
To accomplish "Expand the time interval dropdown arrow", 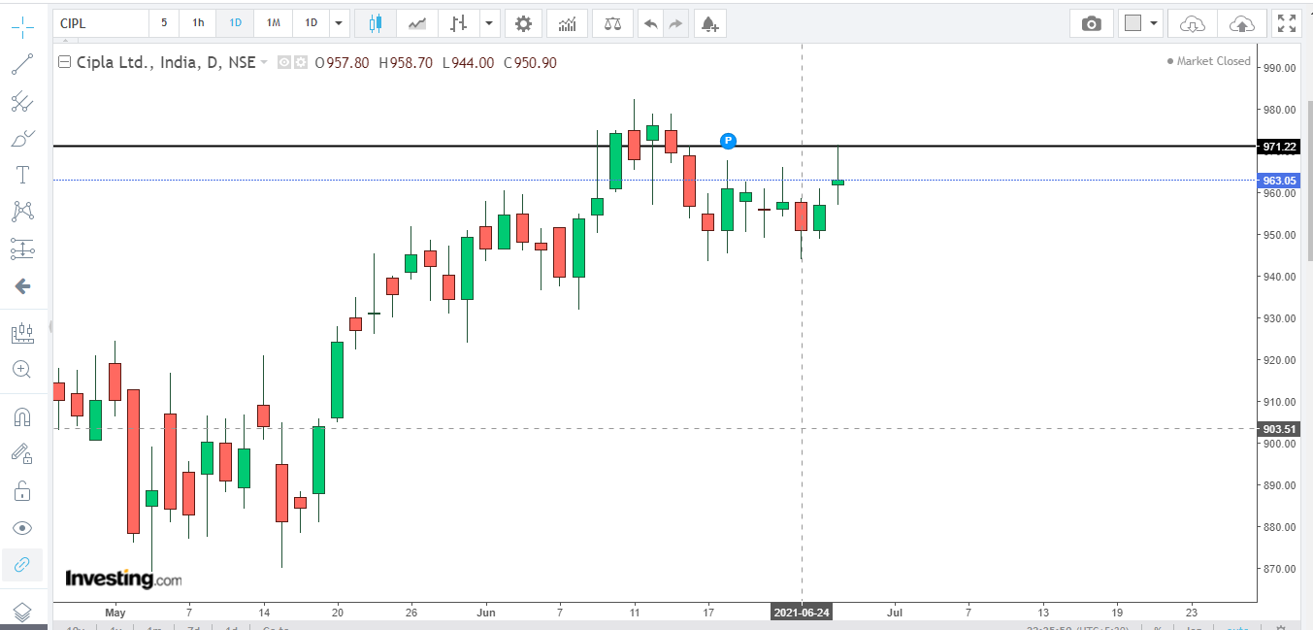I will 338,23.
